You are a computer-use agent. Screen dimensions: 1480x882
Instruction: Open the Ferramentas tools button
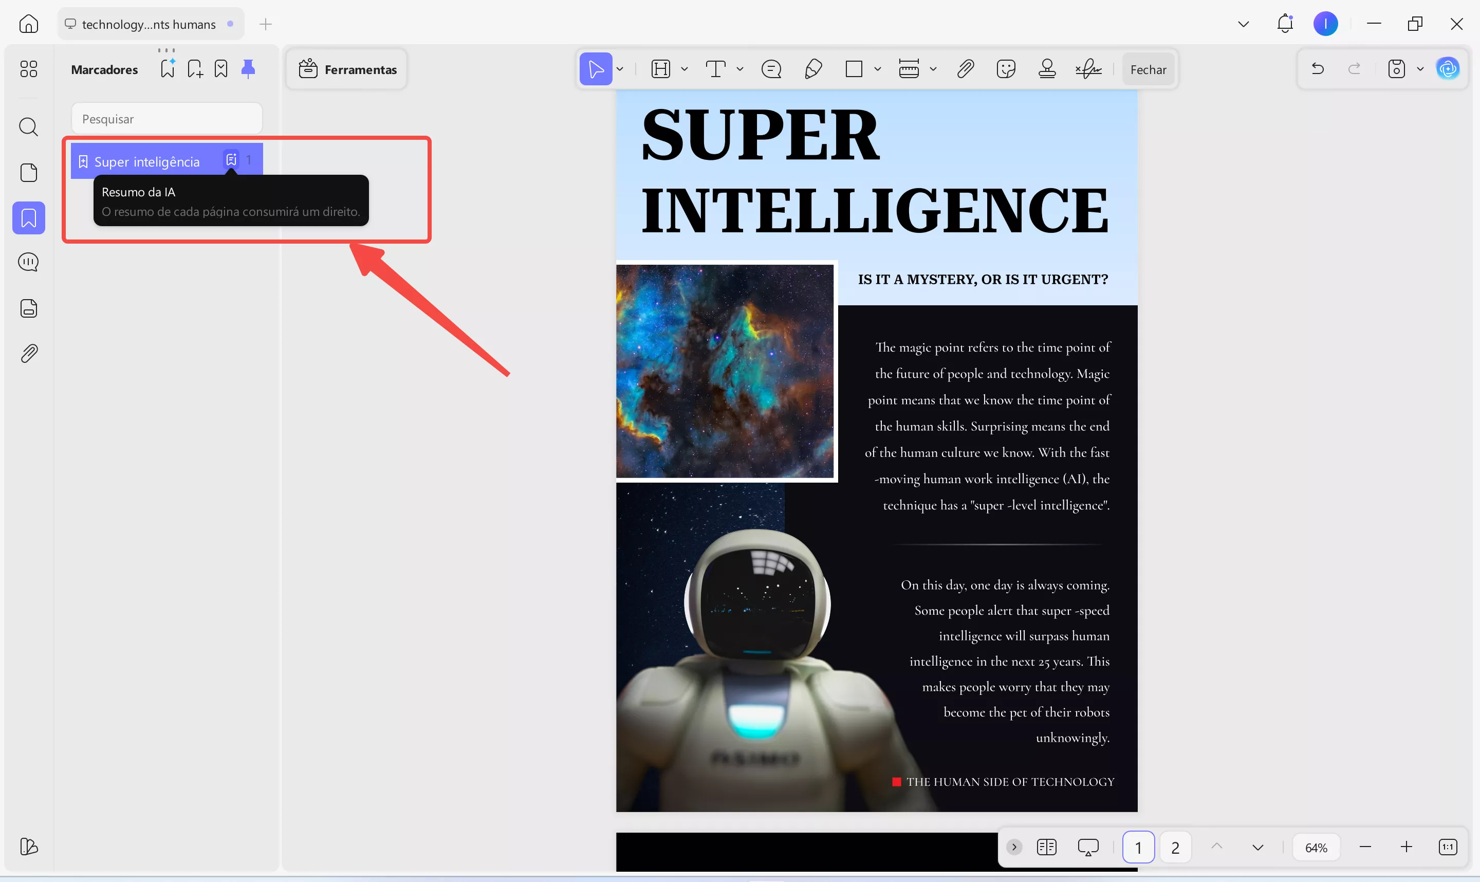coord(347,69)
